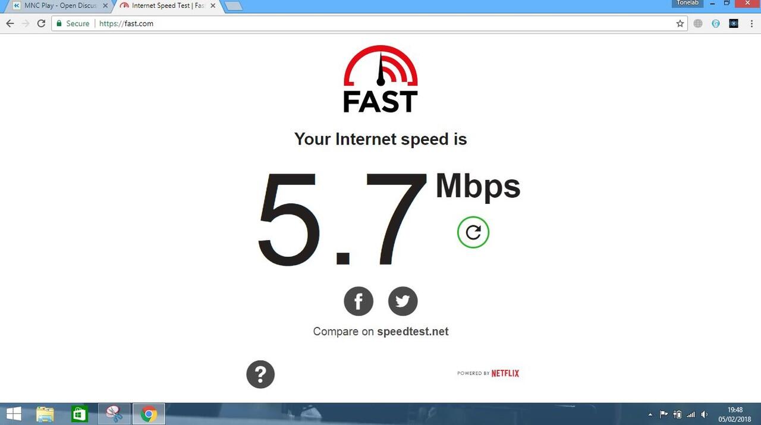The image size is (761, 425).
Task: Open the question mark help icon
Action: [260, 374]
